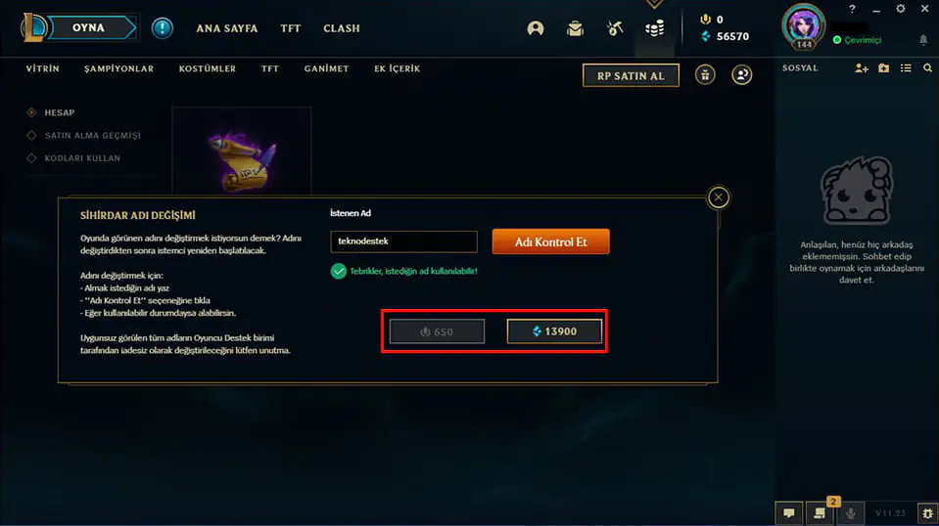Open the chat bubble icon at bottom
The image size is (939, 526).
(x=788, y=513)
